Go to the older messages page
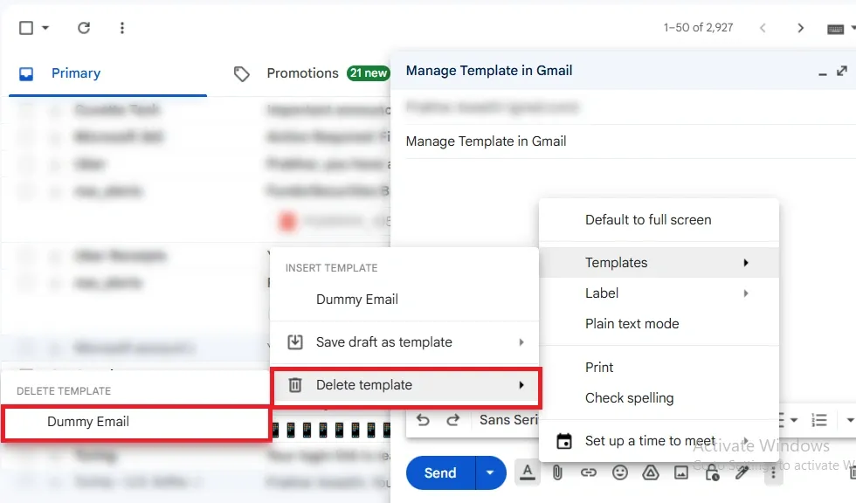 [800, 28]
